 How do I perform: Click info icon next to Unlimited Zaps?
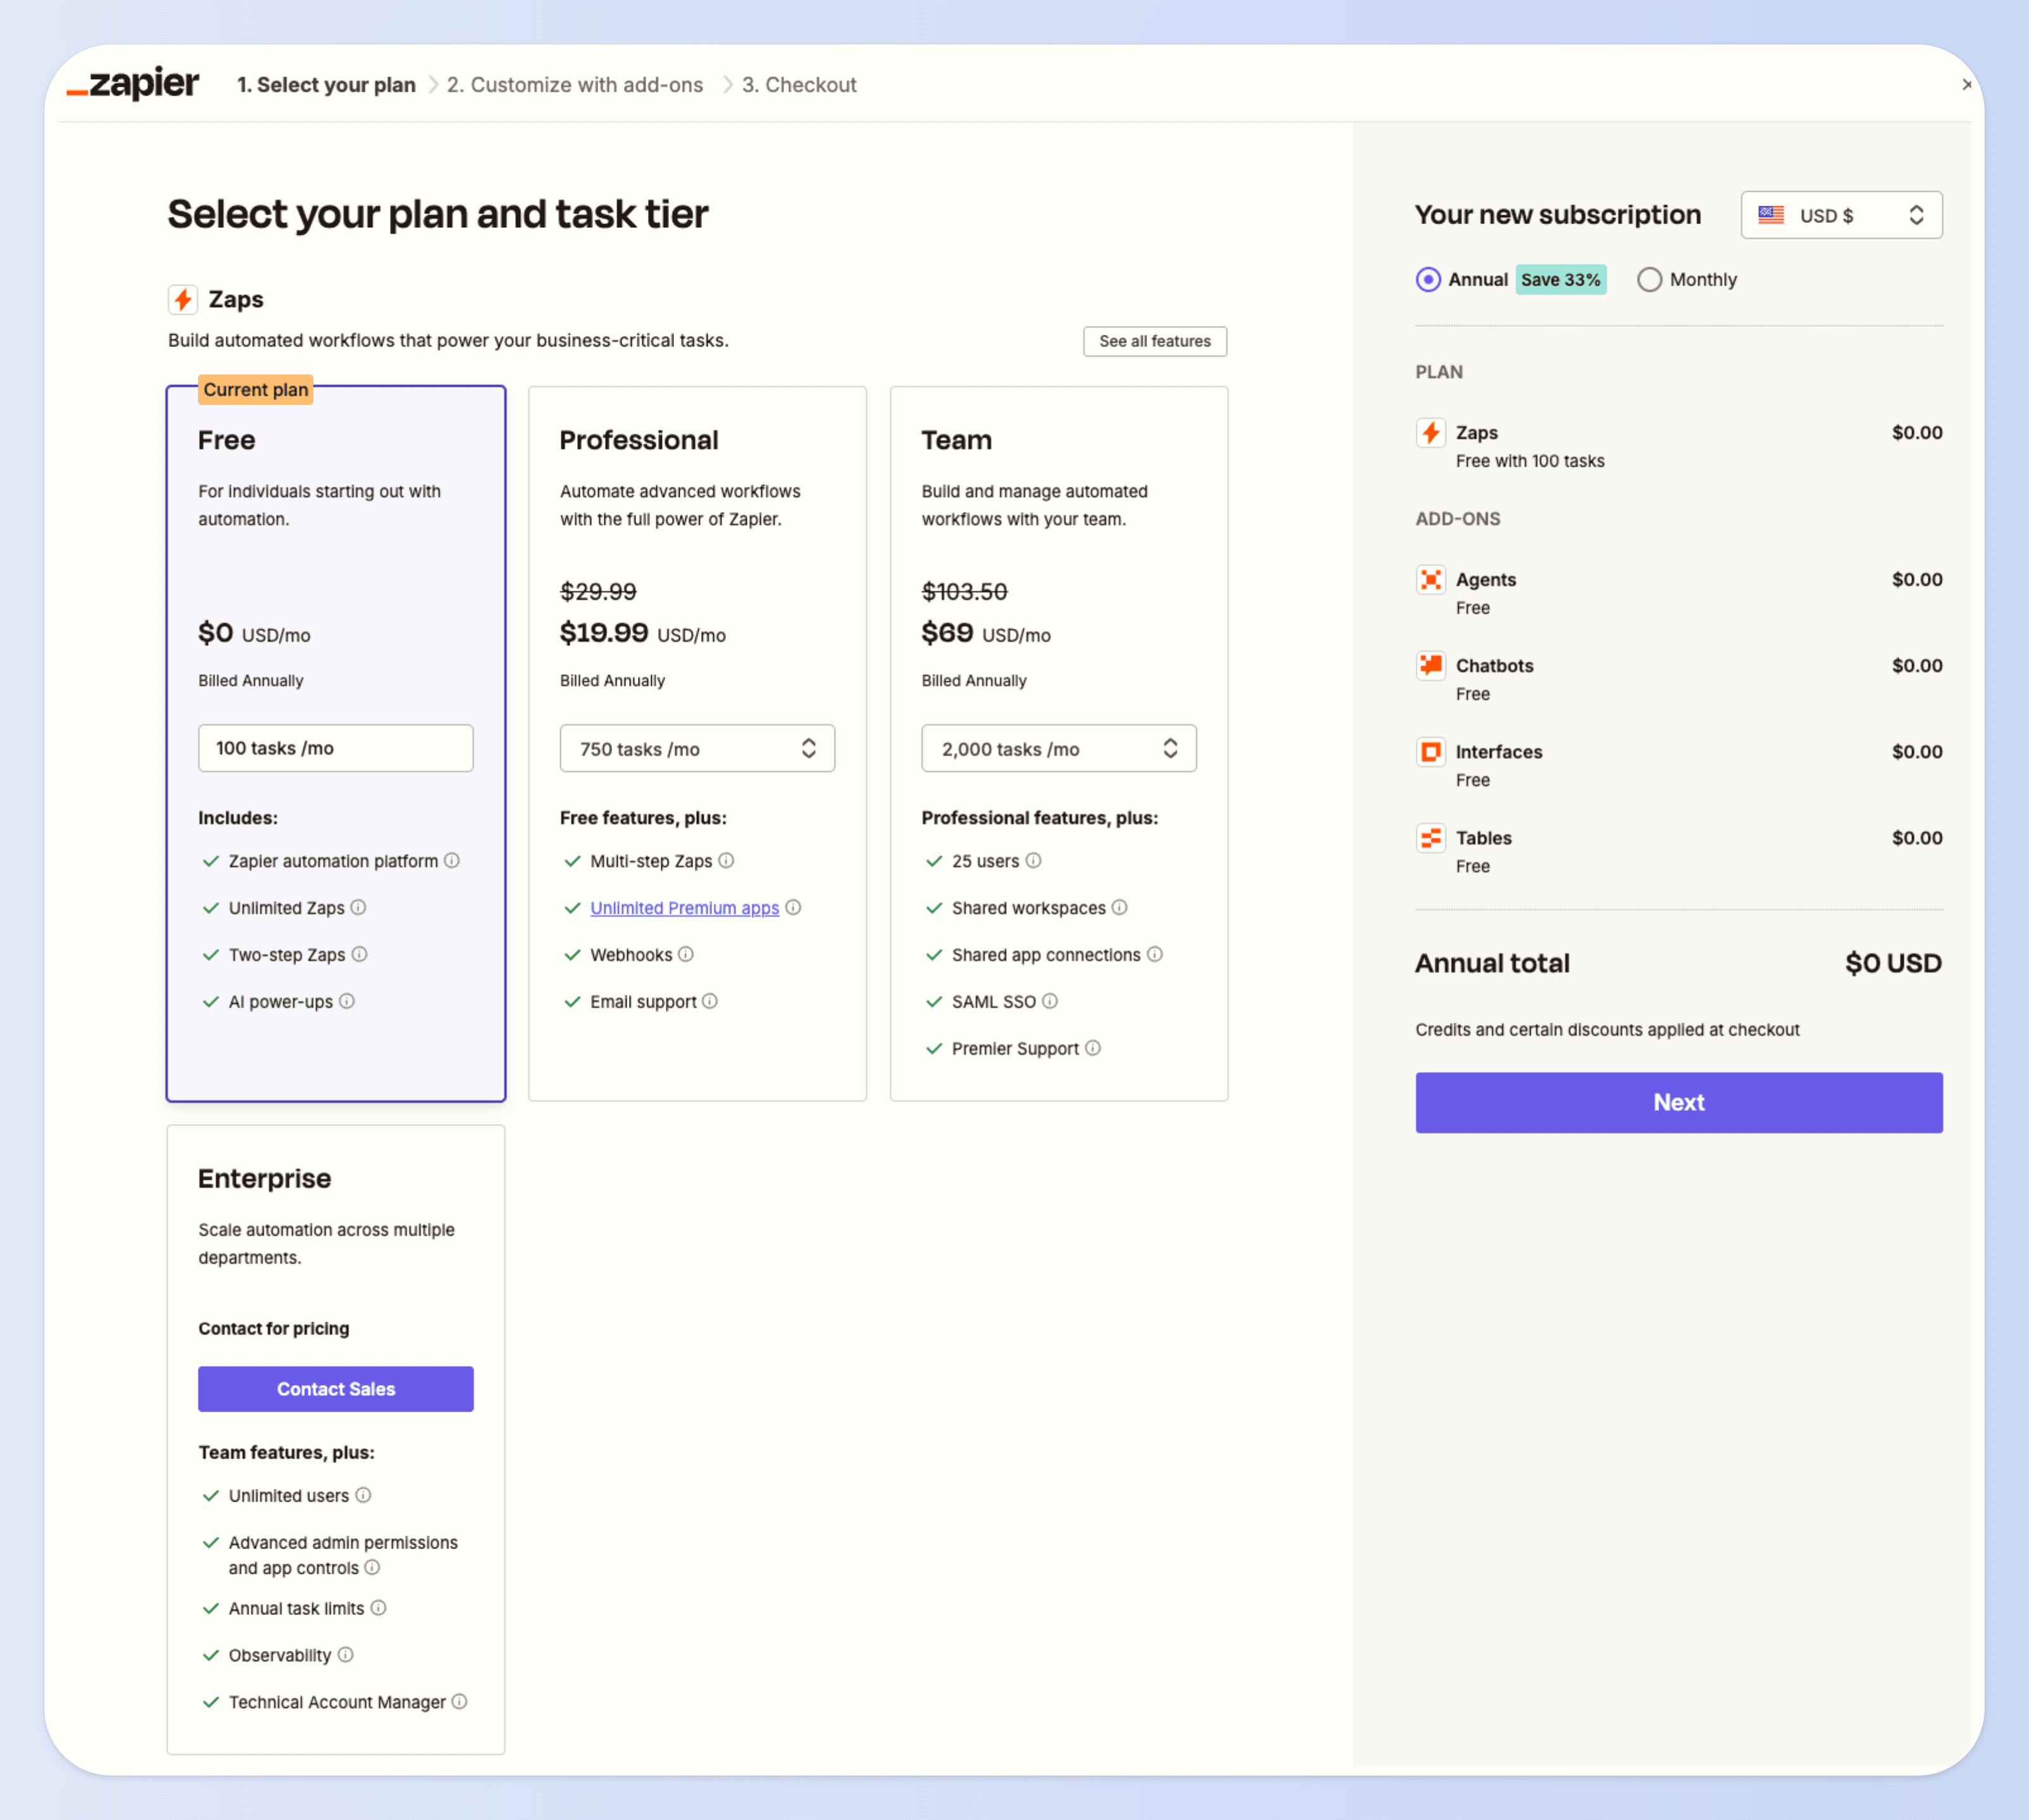(358, 907)
